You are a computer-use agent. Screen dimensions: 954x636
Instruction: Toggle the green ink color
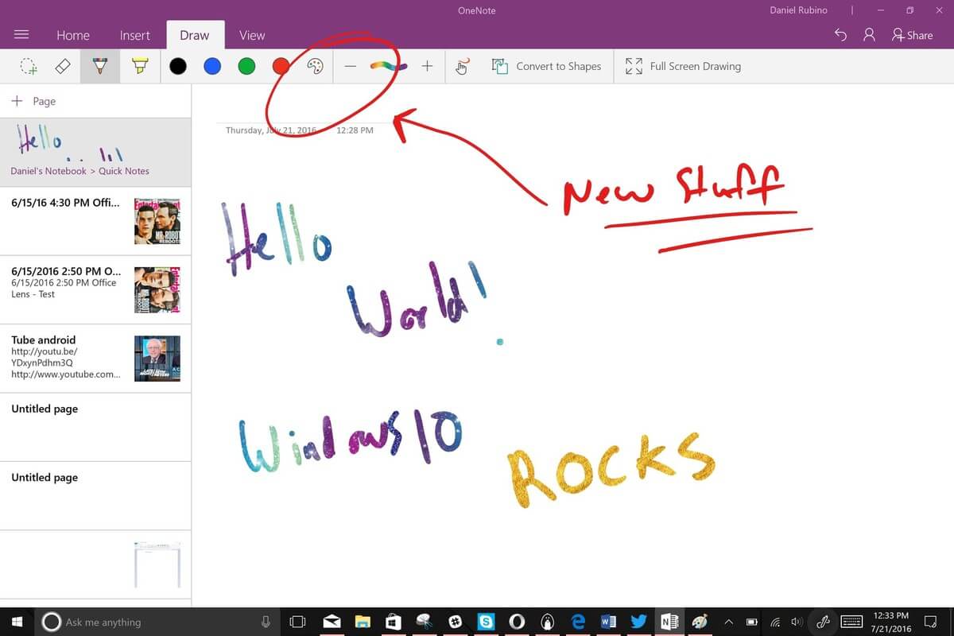(246, 66)
